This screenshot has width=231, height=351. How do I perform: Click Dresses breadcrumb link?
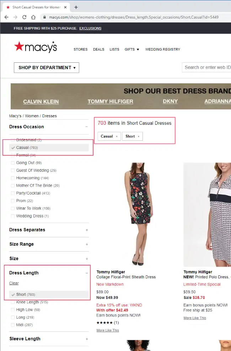pyautogui.click(x=49, y=116)
